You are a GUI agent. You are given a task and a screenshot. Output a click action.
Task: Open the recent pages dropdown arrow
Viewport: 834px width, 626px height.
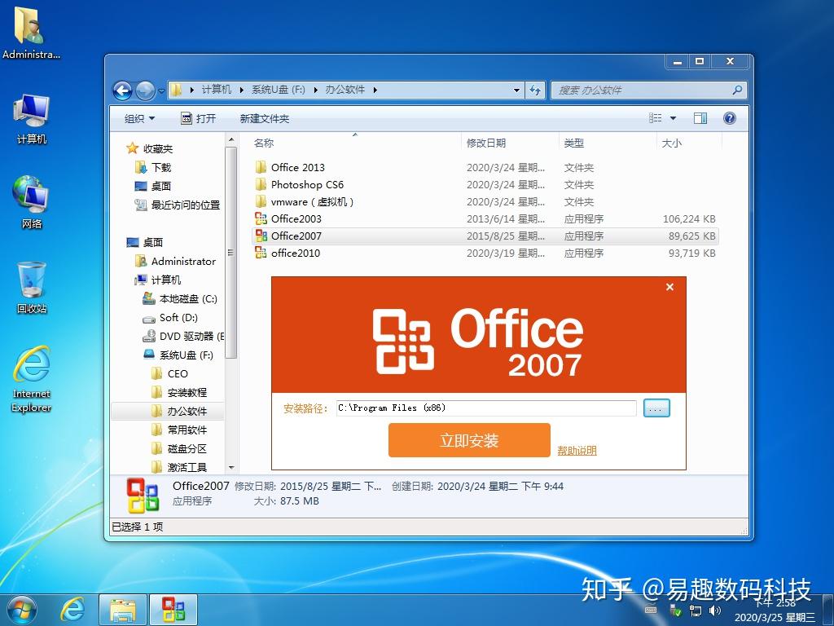click(162, 91)
